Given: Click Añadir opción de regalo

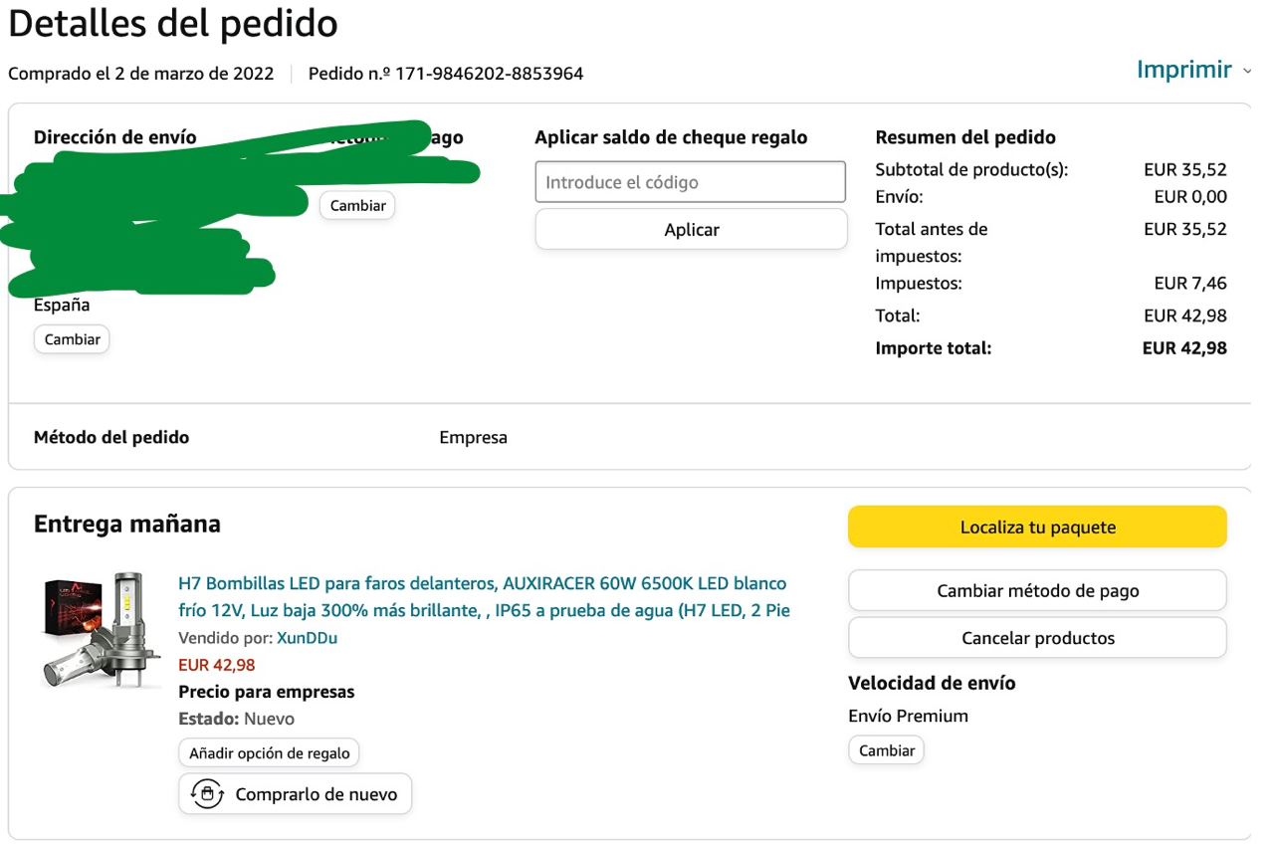Looking at the screenshot, I should coord(269,753).
